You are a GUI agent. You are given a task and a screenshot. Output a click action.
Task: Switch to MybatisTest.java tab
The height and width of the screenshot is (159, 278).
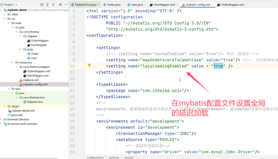86,5
